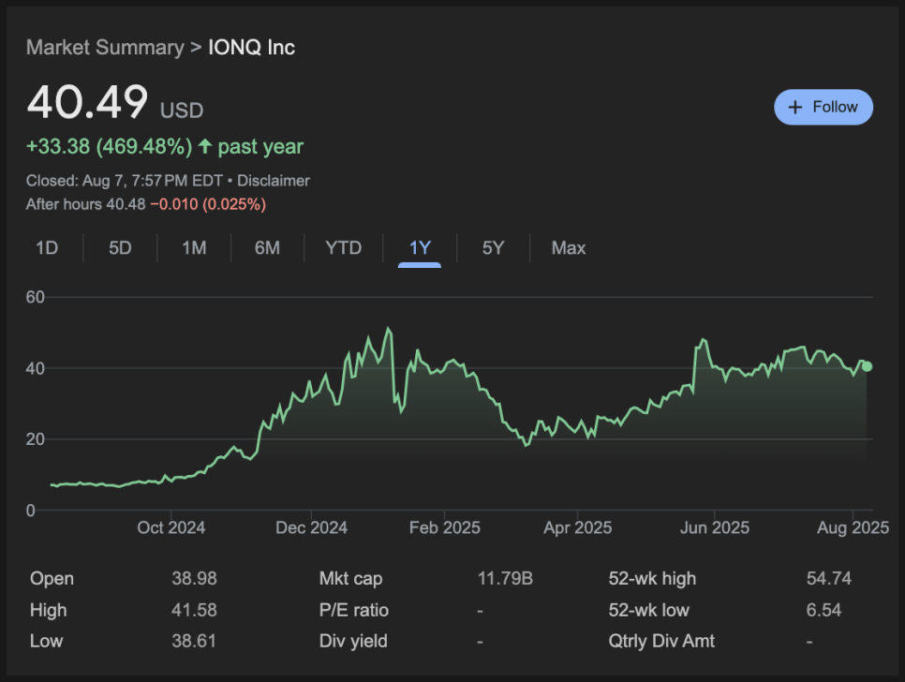This screenshot has width=905, height=682.
Task: Click the Follow button
Action: point(823,107)
